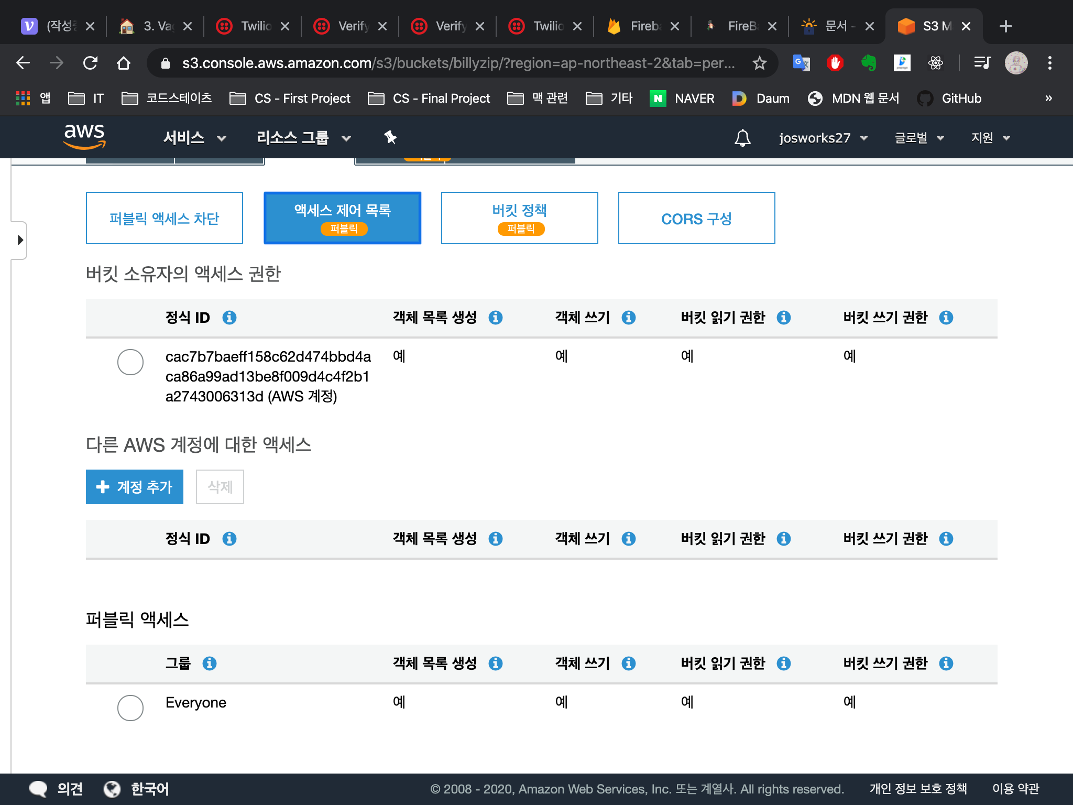Bookmark this page with the star icon
Viewport: 1073px width, 805px height.
pyautogui.click(x=759, y=63)
